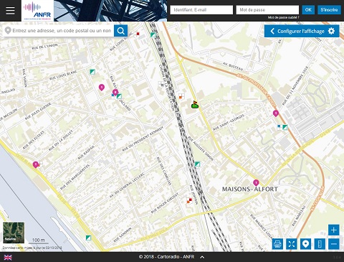Switch to the Satellite basemap thumbnail

pyautogui.click(x=14, y=233)
